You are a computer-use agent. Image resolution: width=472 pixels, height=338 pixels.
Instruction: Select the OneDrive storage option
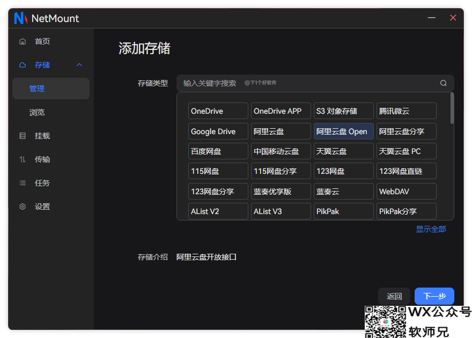218,111
